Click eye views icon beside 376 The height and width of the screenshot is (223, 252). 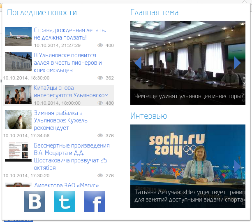[100, 136]
